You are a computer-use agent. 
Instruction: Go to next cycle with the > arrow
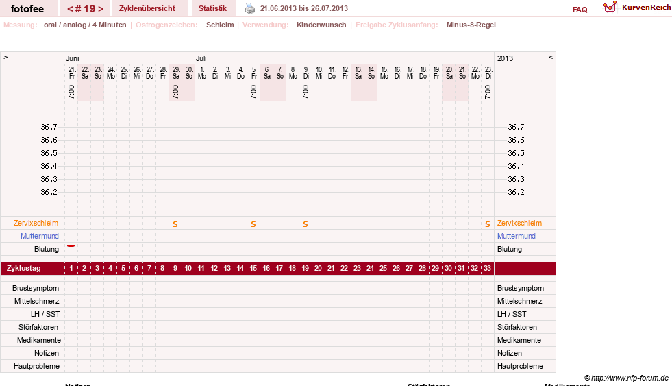pos(101,9)
